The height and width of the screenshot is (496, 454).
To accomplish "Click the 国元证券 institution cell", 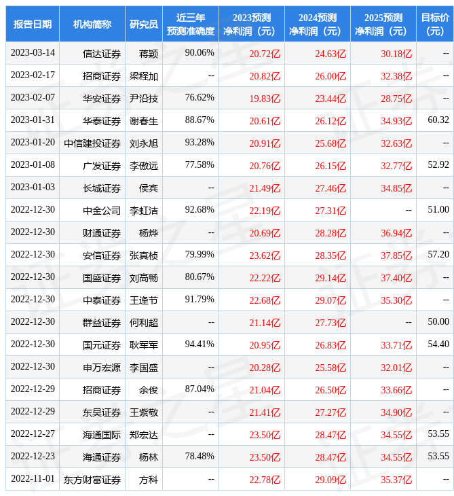I will (x=102, y=345).
